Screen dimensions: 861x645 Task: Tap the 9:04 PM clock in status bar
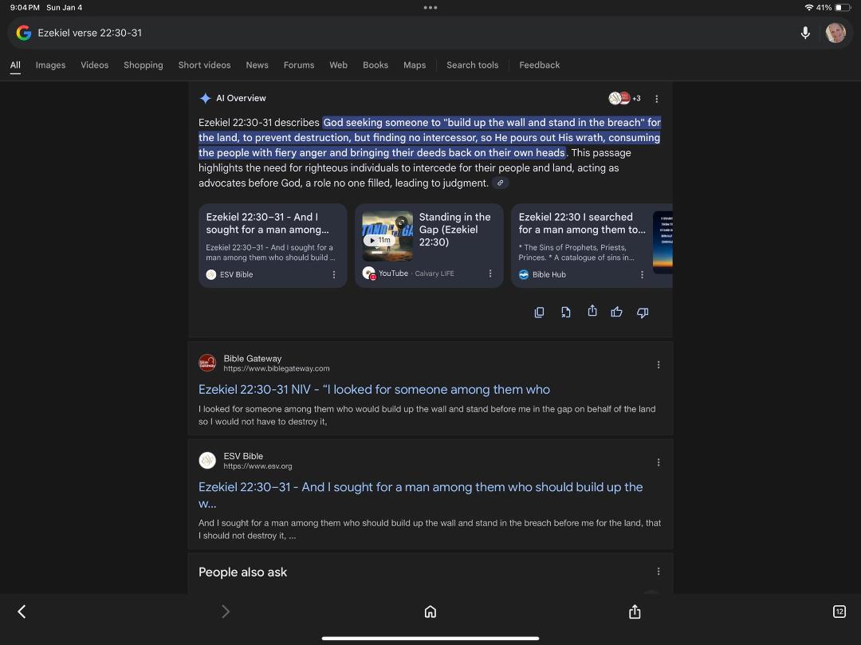point(25,8)
